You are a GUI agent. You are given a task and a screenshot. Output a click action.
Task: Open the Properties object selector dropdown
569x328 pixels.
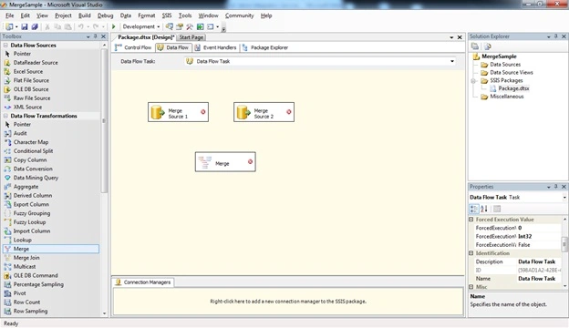(x=564, y=198)
